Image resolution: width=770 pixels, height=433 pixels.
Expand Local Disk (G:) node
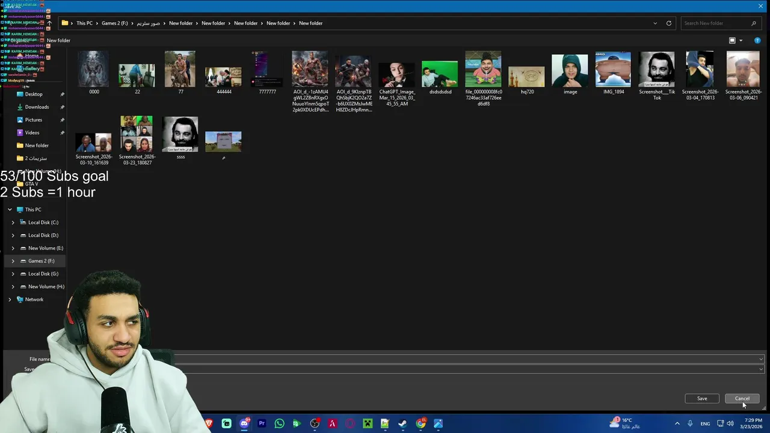click(13, 274)
